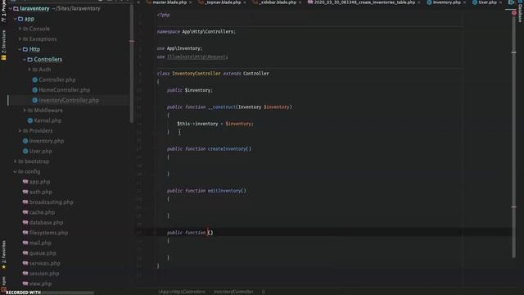Select cache.php in config folder

[x=42, y=212]
